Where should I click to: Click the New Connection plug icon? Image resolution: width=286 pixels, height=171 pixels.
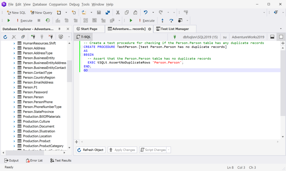(x=33, y=37)
